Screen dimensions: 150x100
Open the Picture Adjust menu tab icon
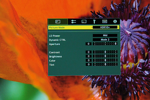(x=58, y=22)
